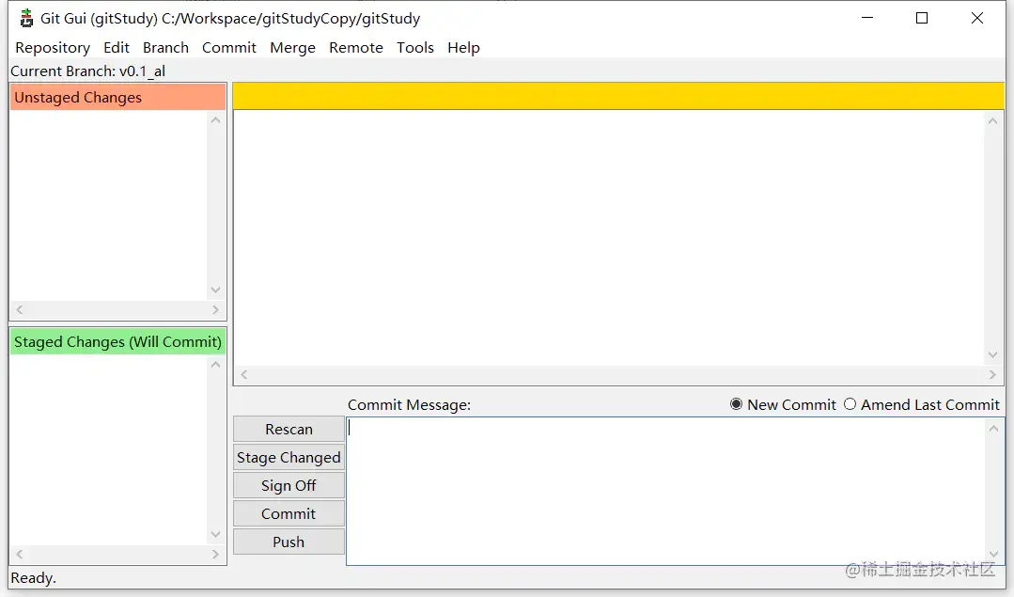Click up arrow of Unstaged Changes scrollbar
Screen dimensions: 1014x597
pos(216,120)
